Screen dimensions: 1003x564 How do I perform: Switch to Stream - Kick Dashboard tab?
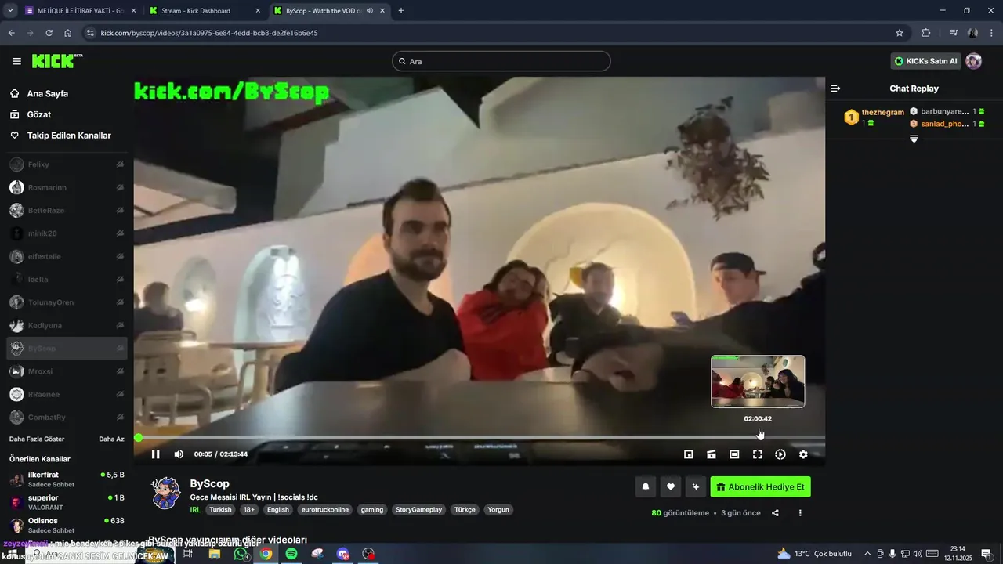(206, 11)
